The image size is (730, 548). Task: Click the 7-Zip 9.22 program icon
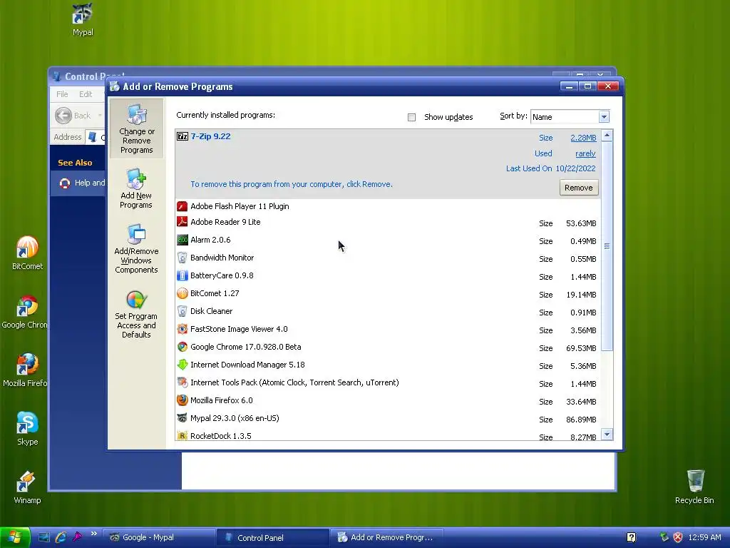point(182,136)
